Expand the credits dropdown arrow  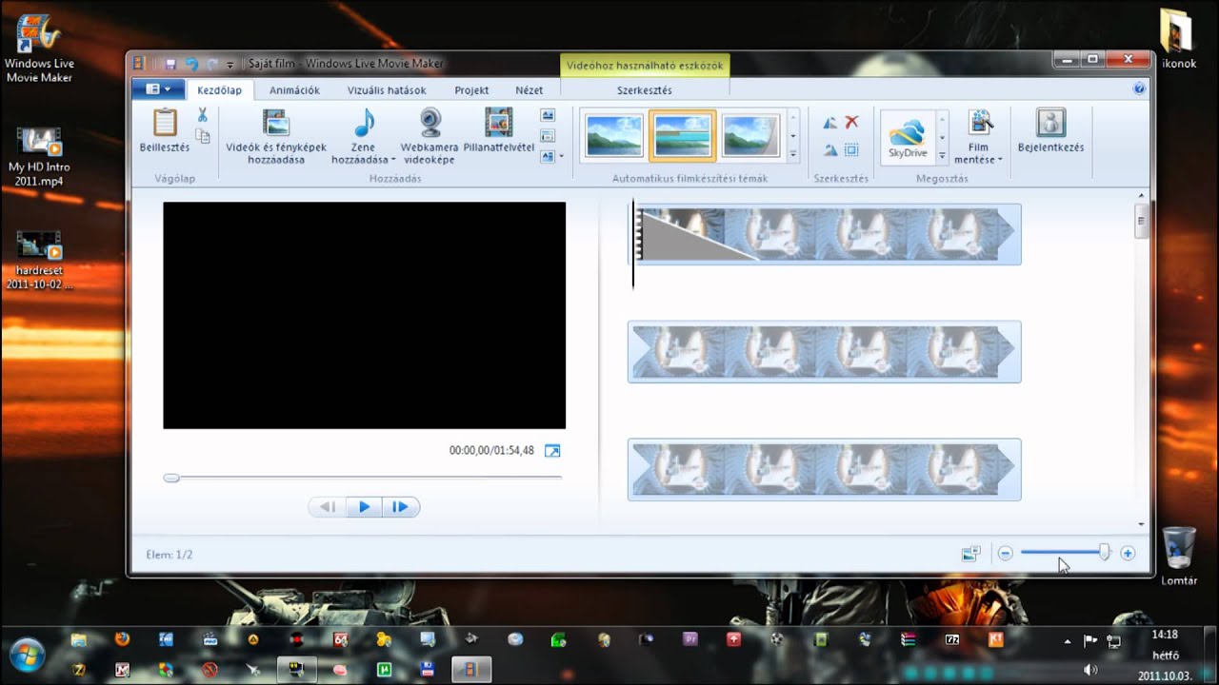tap(561, 156)
